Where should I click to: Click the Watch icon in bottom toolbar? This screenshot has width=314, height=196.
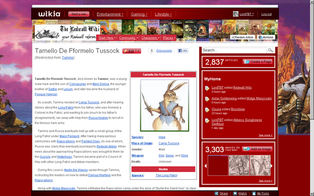235,194
